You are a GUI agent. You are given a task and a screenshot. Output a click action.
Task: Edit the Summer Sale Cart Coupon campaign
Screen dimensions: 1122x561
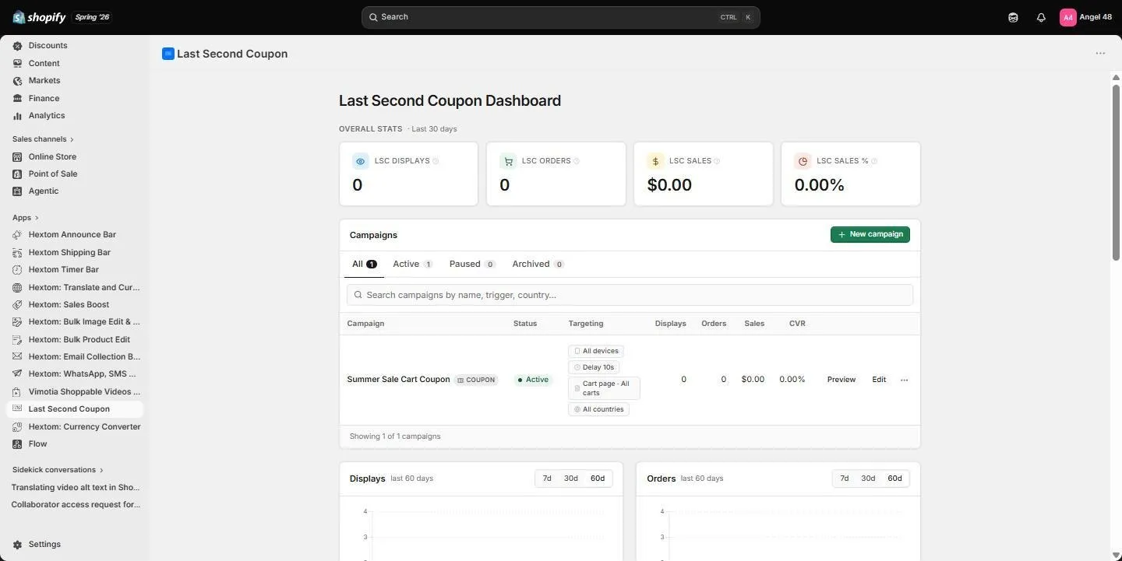tap(879, 380)
